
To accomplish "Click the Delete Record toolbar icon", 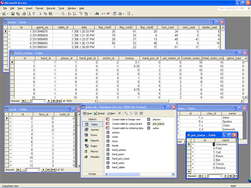I will tap(108, 14).
